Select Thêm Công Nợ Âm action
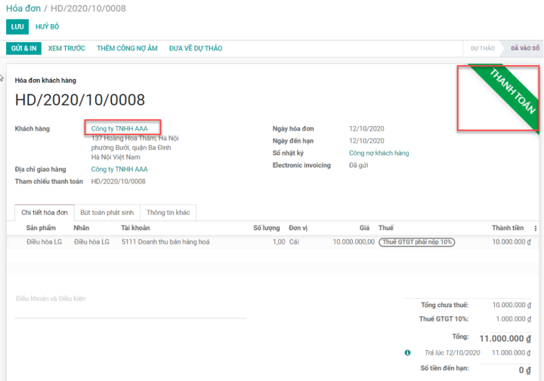This screenshot has width=544, height=381. click(127, 48)
